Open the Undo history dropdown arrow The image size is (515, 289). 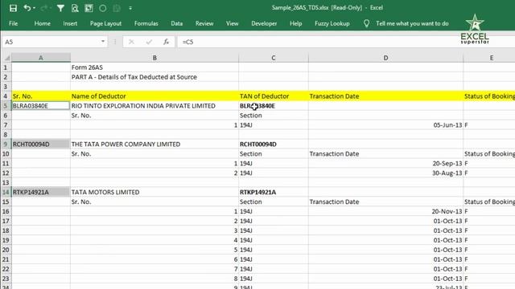pos(34,8)
